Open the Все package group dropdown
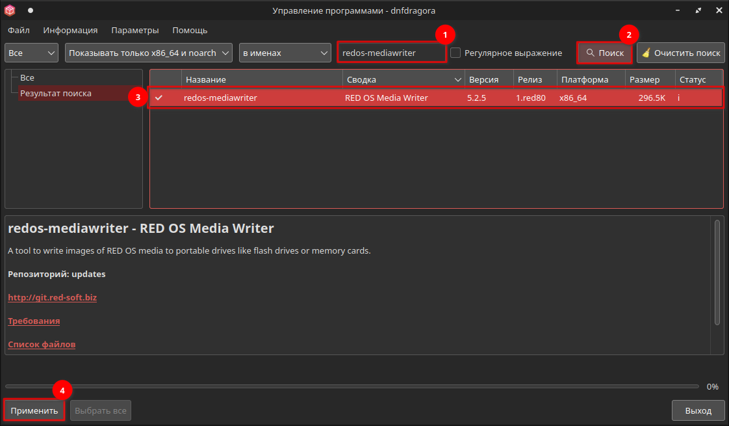 point(31,53)
